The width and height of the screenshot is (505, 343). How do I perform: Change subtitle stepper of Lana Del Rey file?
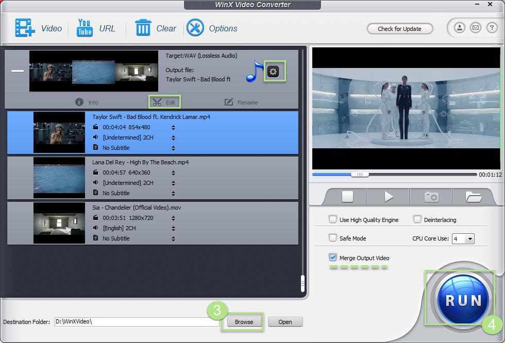173,194
